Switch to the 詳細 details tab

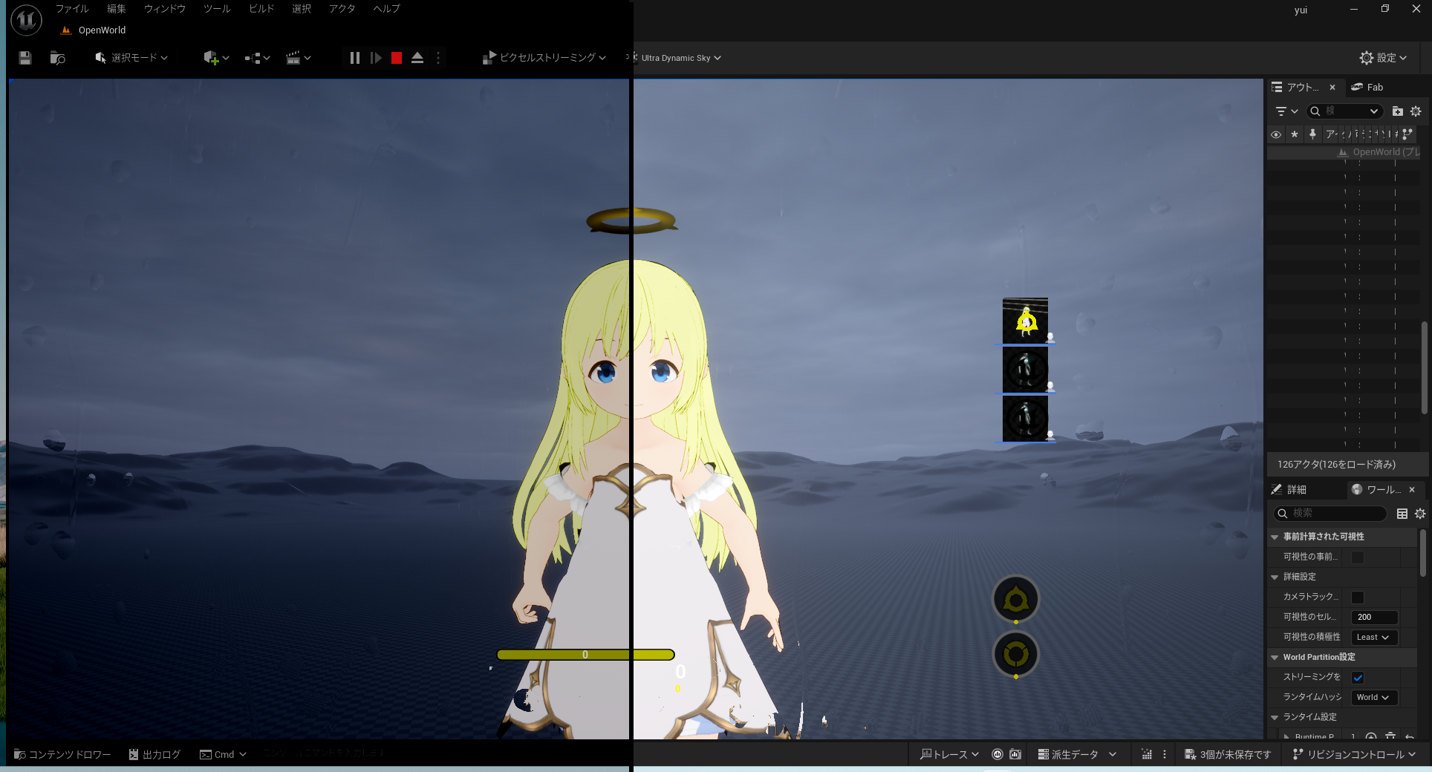(1289, 490)
